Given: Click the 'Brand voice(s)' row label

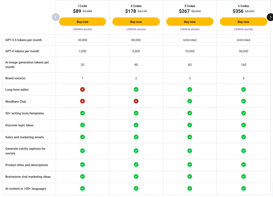Looking at the screenshot, I should (x=15, y=78).
